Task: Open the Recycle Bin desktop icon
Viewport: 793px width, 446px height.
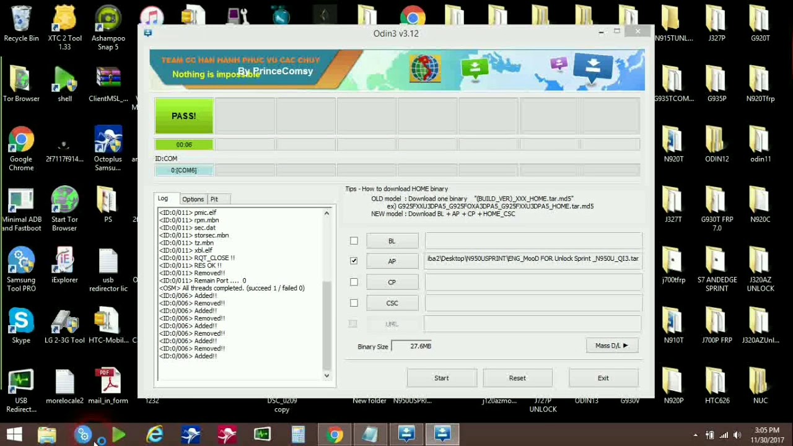Action: (21, 25)
